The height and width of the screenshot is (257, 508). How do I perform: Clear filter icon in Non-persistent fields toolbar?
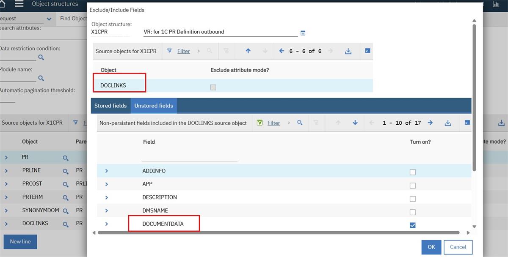316,123
